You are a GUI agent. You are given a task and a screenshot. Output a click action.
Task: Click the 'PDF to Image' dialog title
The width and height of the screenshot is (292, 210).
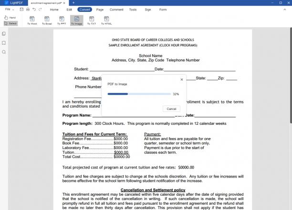point(117,84)
